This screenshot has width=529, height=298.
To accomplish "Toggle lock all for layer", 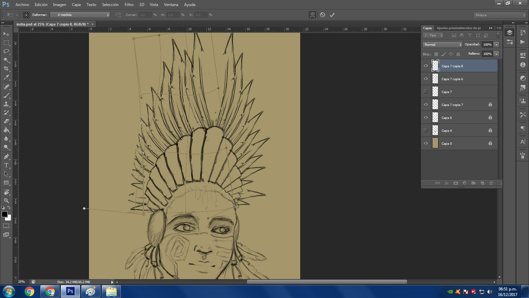I will click(x=458, y=54).
